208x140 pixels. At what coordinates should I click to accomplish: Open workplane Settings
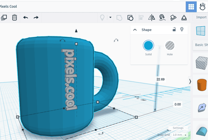click(x=178, y=128)
